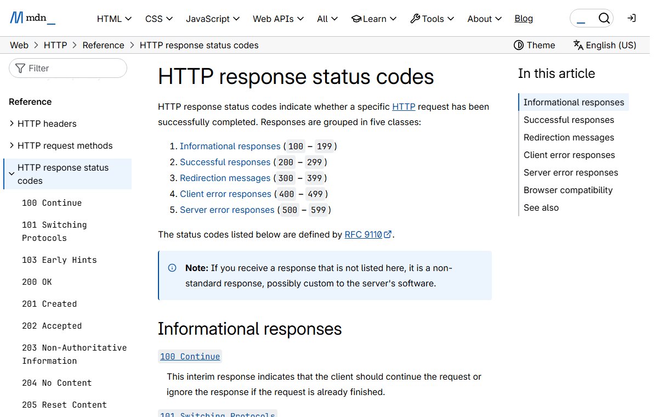The width and height of the screenshot is (658, 417).
Task: Open 100 Continue in the sidebar
Action: click(52, 202)
